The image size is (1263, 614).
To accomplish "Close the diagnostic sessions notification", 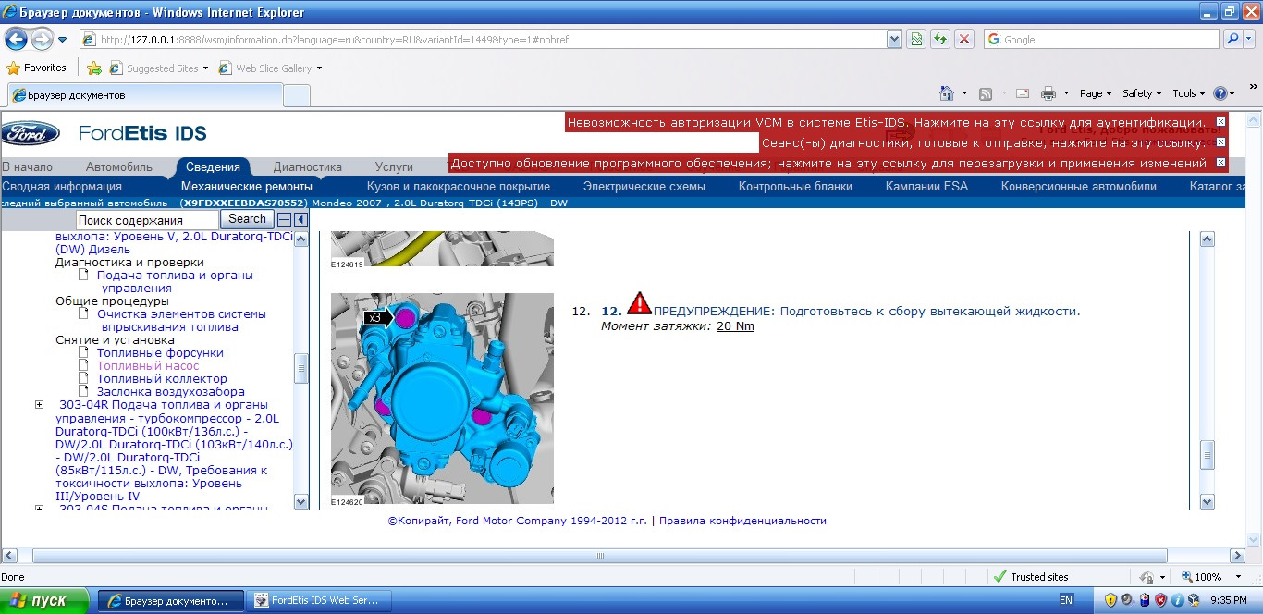I will (x=1220, y=142).
